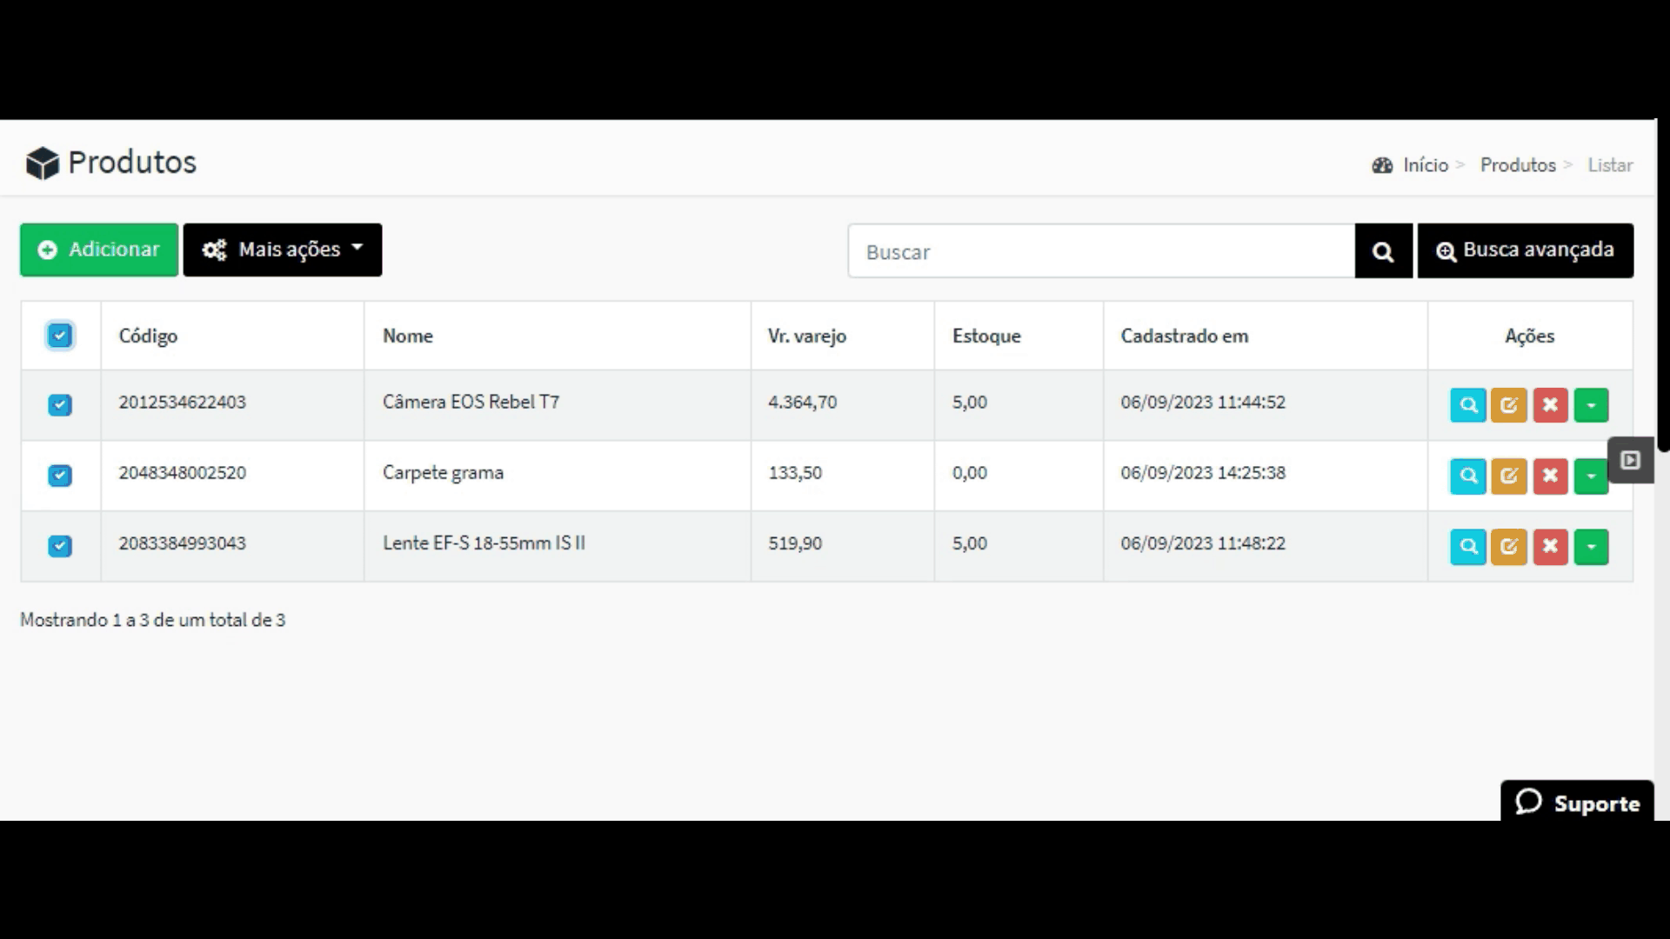Click the search/magnifier icon for Carpete grama
1670x939 pixels.
tap(1467, 475)
